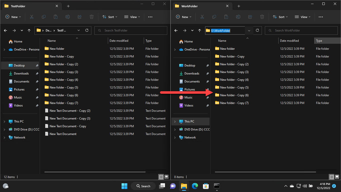The width and height of the screenshot is (341, 192).
Task: Expand This PC in the left sidebar
Action: [x=4, y=121]
